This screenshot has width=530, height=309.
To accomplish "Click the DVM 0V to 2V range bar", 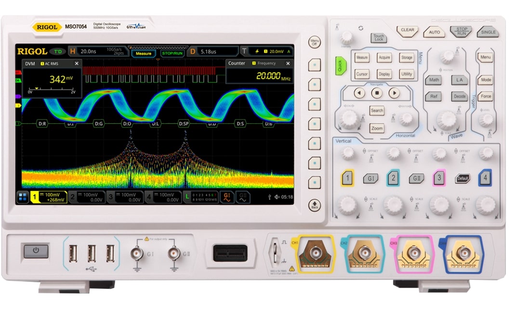I will coord(52,90).
